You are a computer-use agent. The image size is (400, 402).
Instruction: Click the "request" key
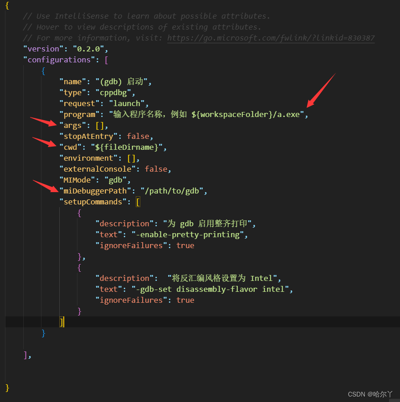tap(79, 104)
